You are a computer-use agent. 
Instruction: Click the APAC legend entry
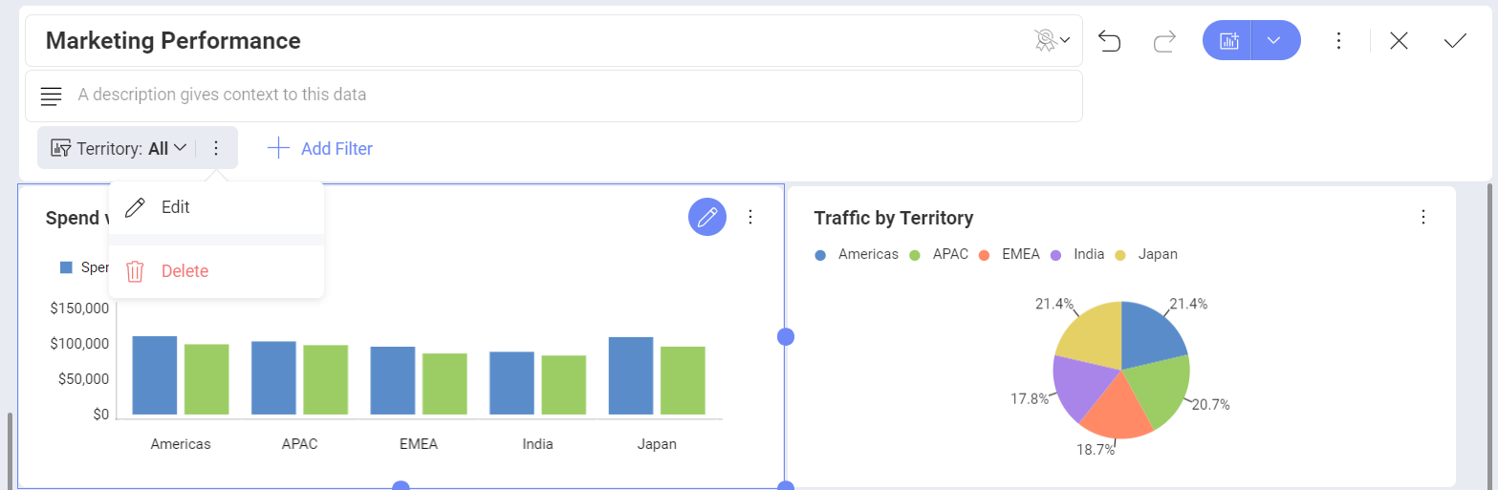[x=941, y=254]
